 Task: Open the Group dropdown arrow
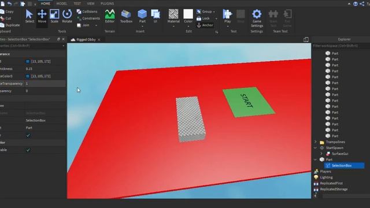tap(214, 12)
